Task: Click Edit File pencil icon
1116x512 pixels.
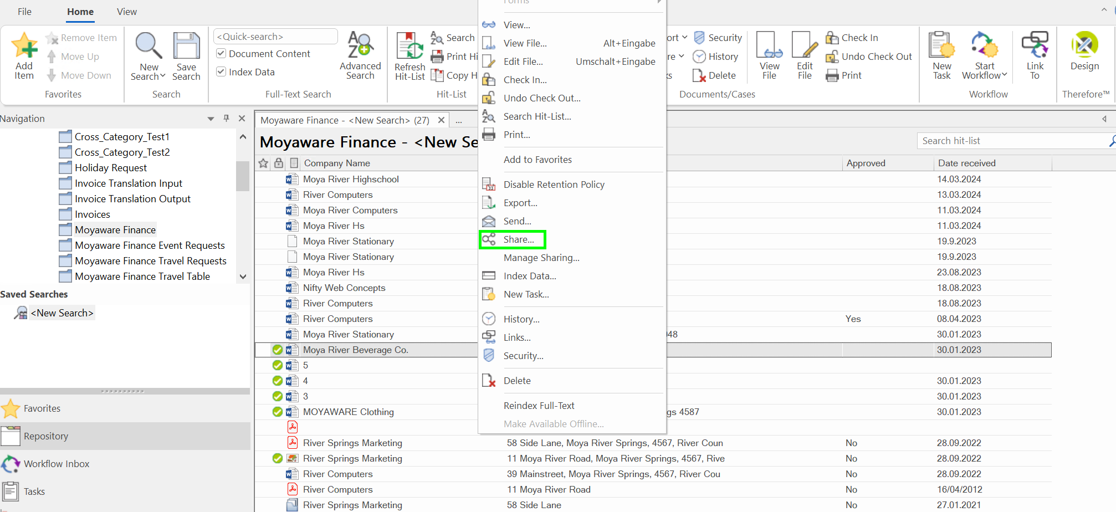Action: (805, 45)
